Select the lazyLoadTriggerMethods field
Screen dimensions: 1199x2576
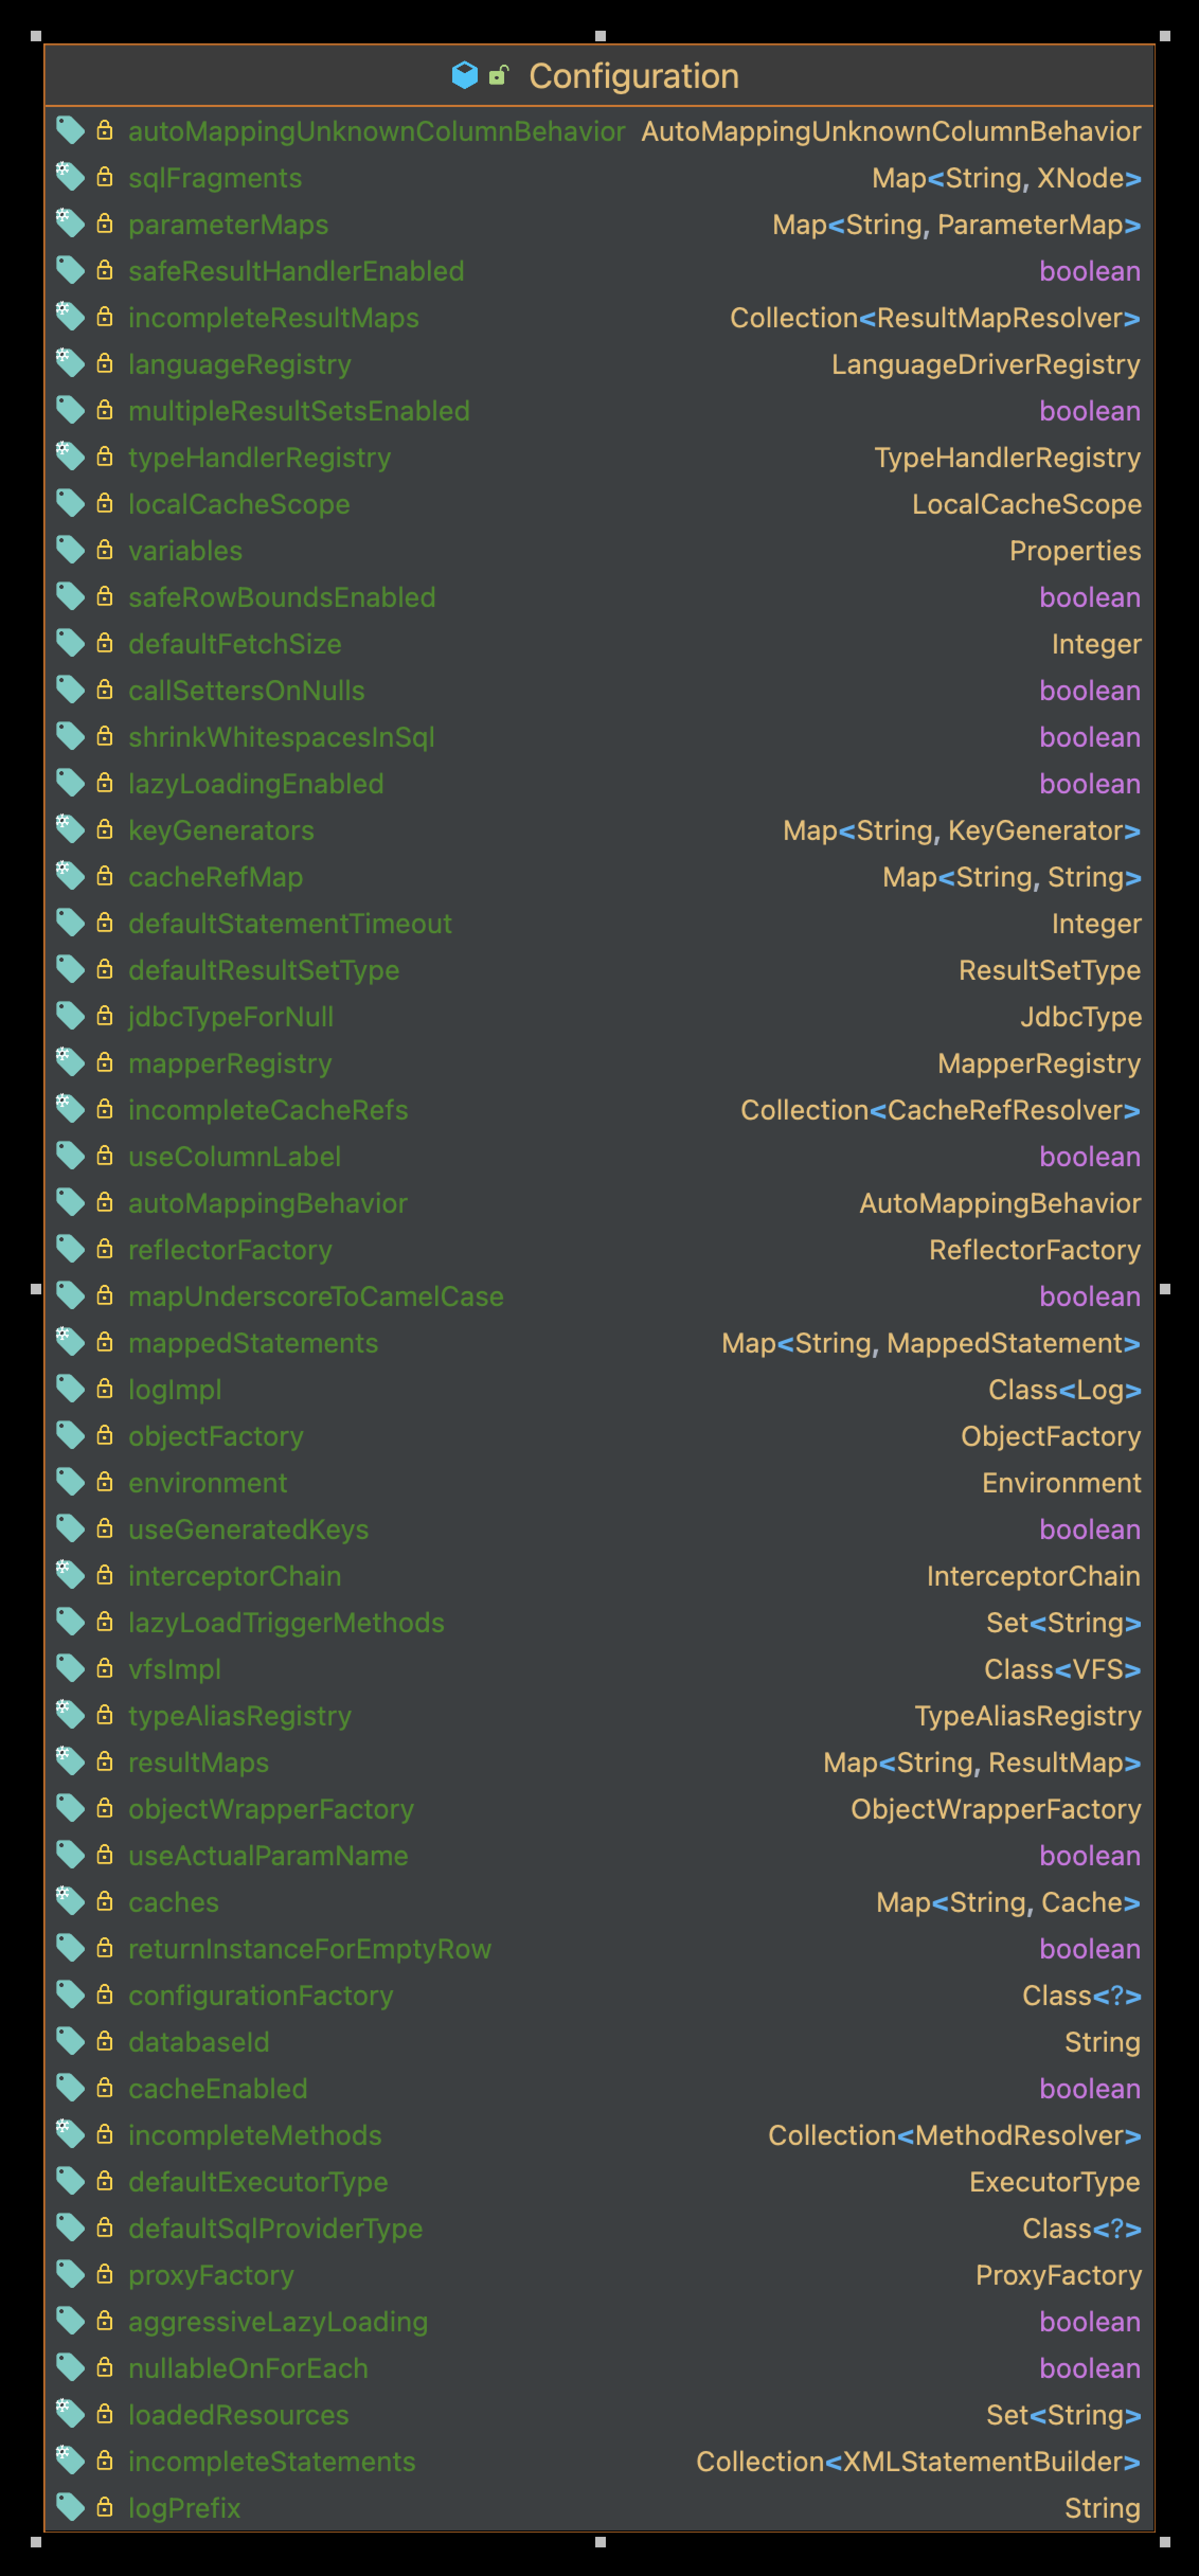coord(286,1622)
